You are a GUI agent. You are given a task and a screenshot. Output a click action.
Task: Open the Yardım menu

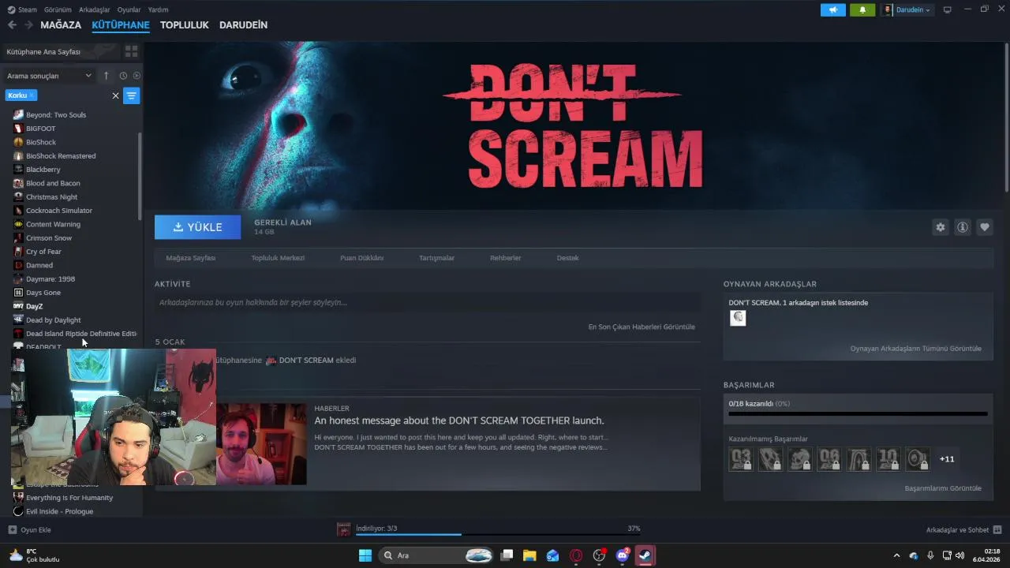tap(158, 9)
